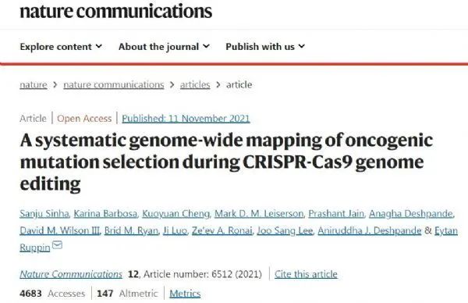Go to the nature breadcrumb link

point(34,85)
